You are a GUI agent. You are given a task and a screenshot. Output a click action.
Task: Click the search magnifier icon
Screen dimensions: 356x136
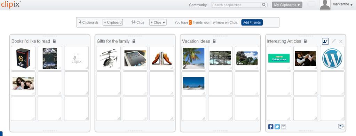tap(264, 5)
